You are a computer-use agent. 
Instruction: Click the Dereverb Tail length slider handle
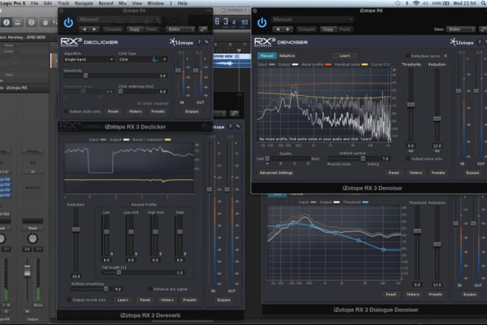coord(119,273)
